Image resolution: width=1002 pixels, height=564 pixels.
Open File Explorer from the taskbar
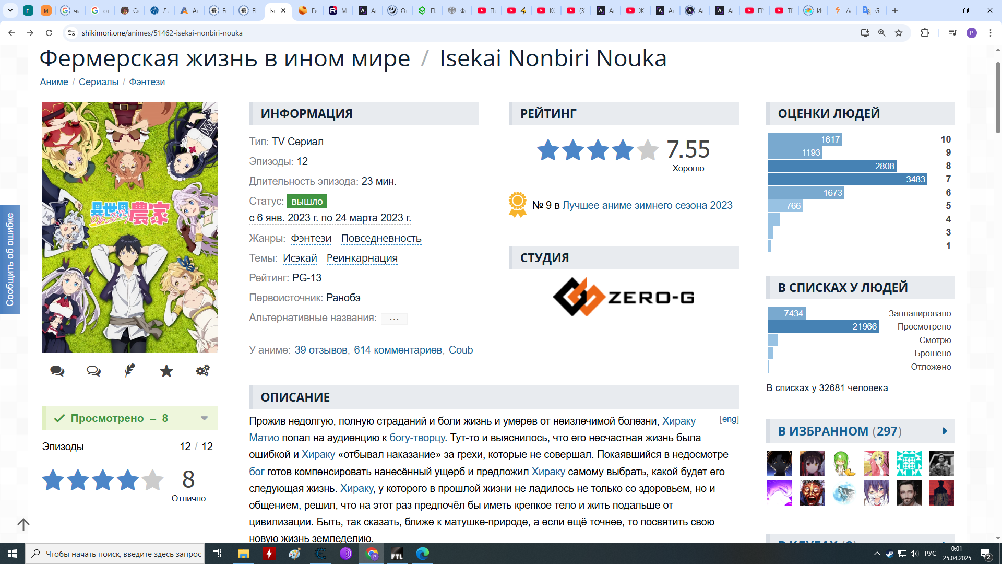[244, 554]
